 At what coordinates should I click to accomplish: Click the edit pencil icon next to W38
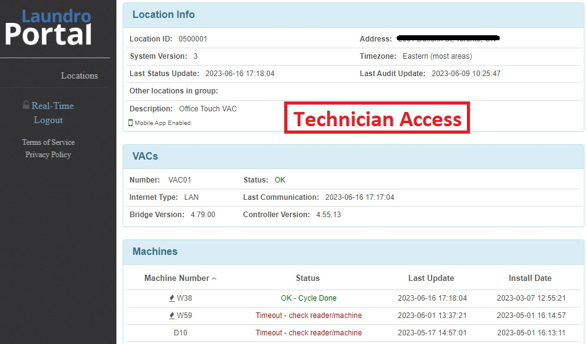(x=172, y=298)
